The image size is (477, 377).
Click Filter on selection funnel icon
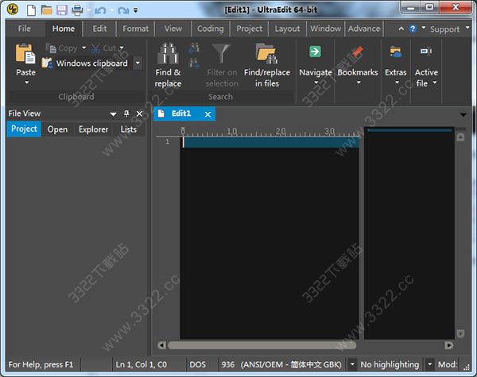tap(222, 53)
